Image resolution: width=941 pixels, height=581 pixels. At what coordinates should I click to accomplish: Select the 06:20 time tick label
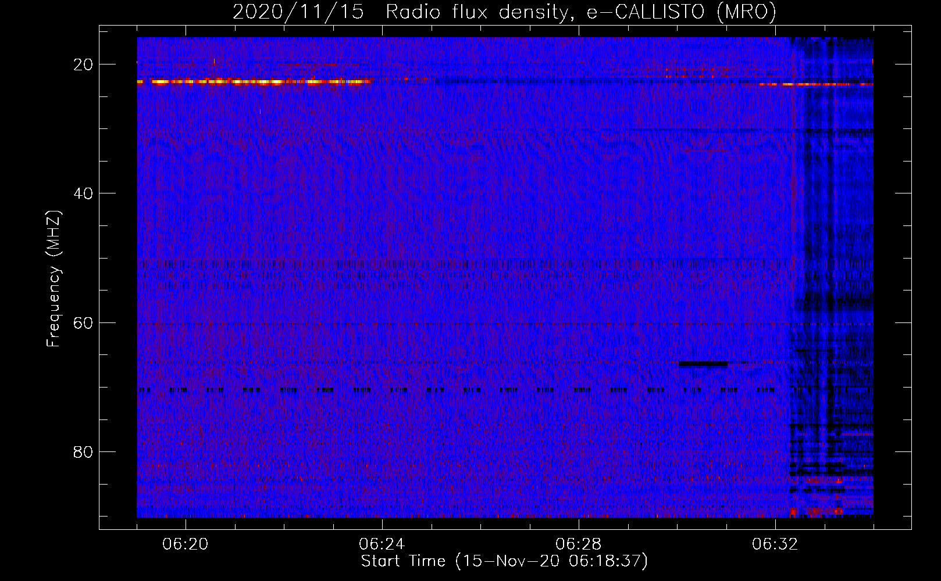(186, 544)
